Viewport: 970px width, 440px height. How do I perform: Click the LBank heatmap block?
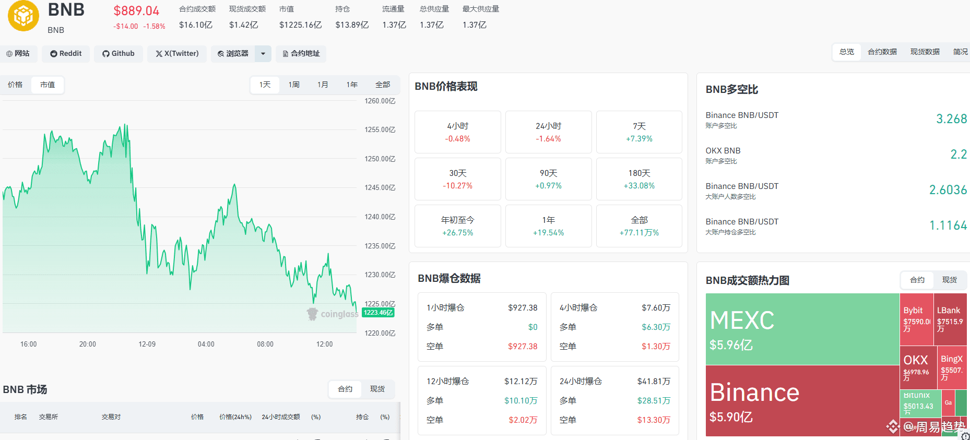click(x=950, y=319)
